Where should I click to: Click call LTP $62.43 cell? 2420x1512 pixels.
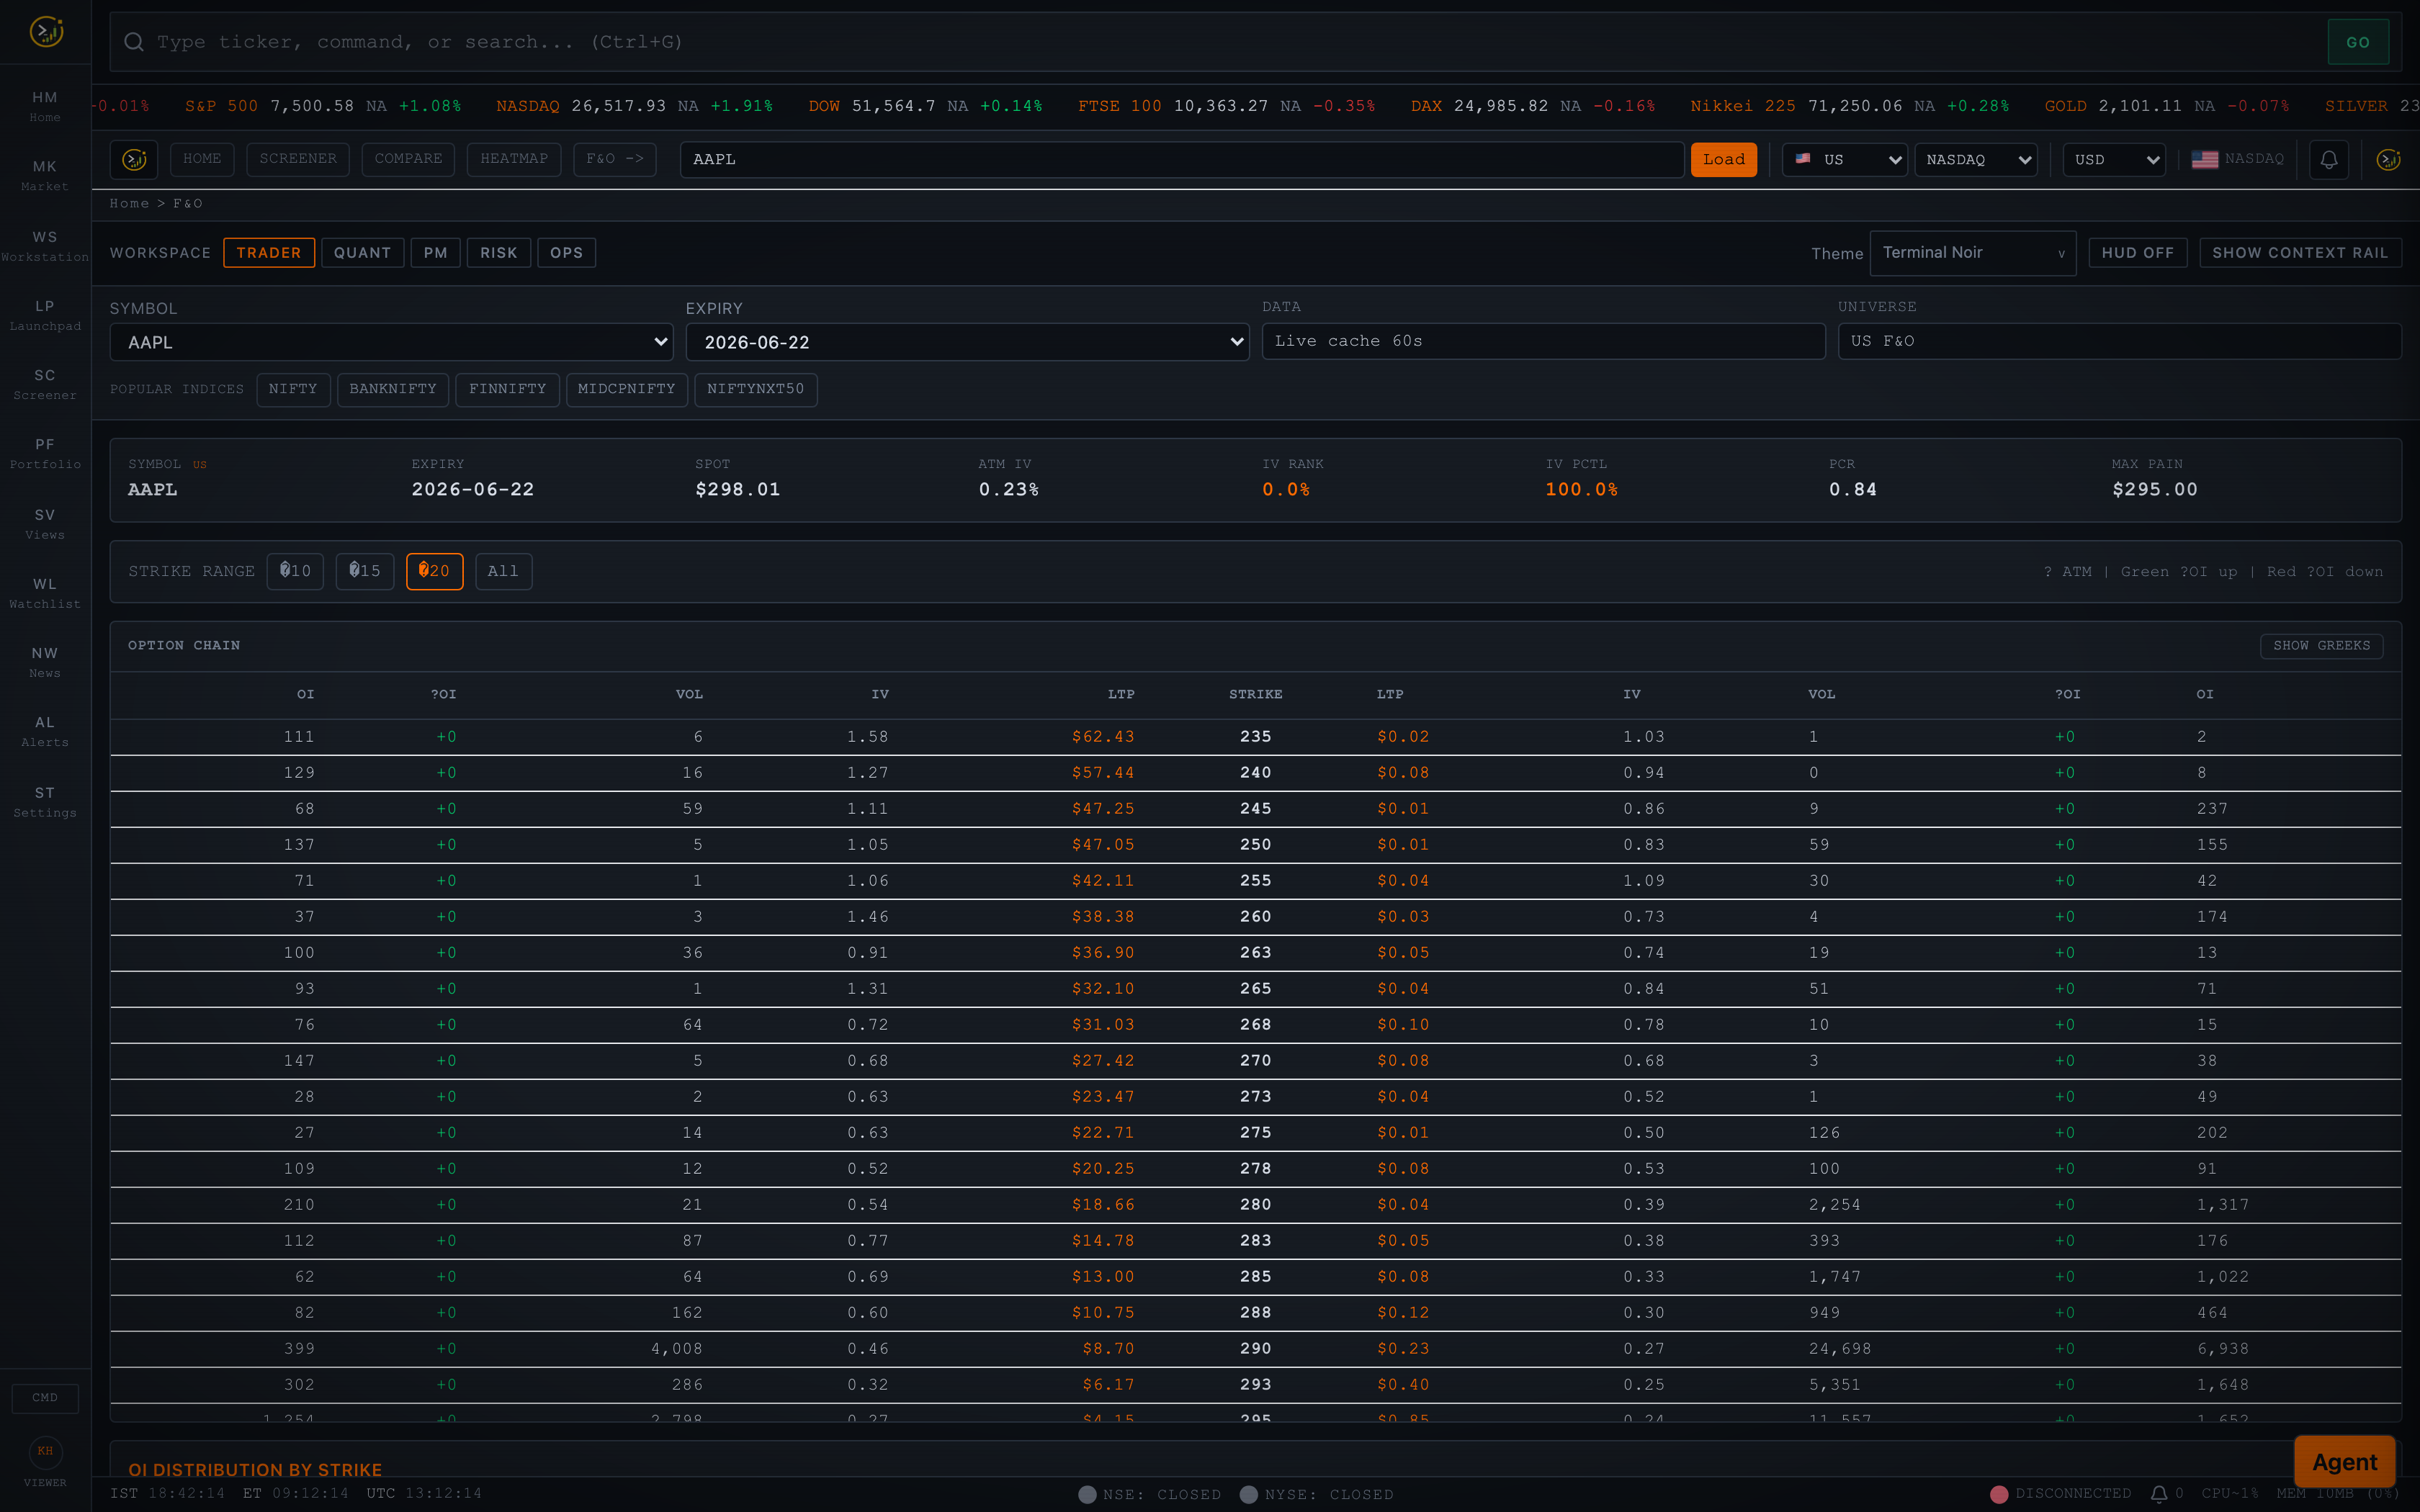(1103, 737)
